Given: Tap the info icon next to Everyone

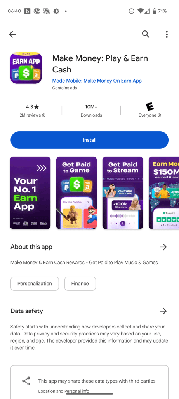Looking at the screenshot, I should point(159,115).
